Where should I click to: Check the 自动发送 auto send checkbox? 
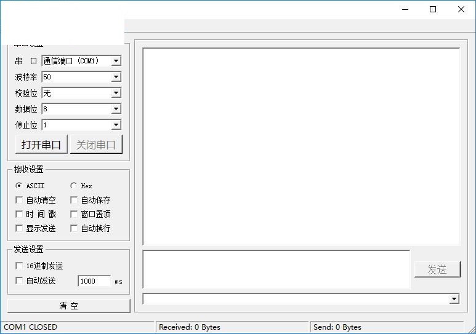19,280
